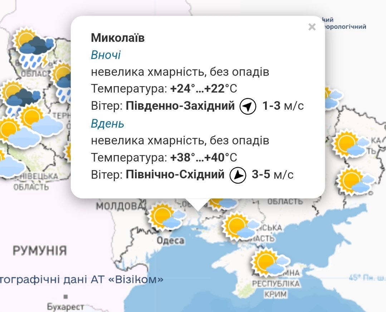Click the РУМУНІЯ country label
Viewport: 386px width, 312px height.
point(40,250)
